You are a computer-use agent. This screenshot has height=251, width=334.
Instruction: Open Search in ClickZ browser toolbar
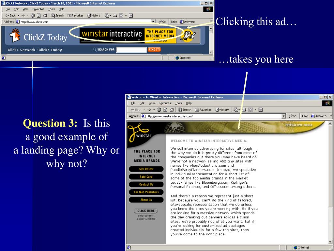click(x=57, y=15)
